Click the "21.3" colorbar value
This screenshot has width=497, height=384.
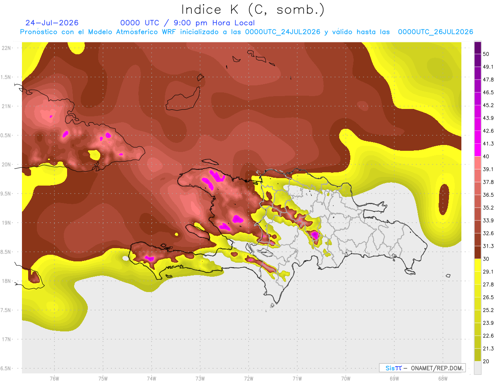click(x=488, y=349)
